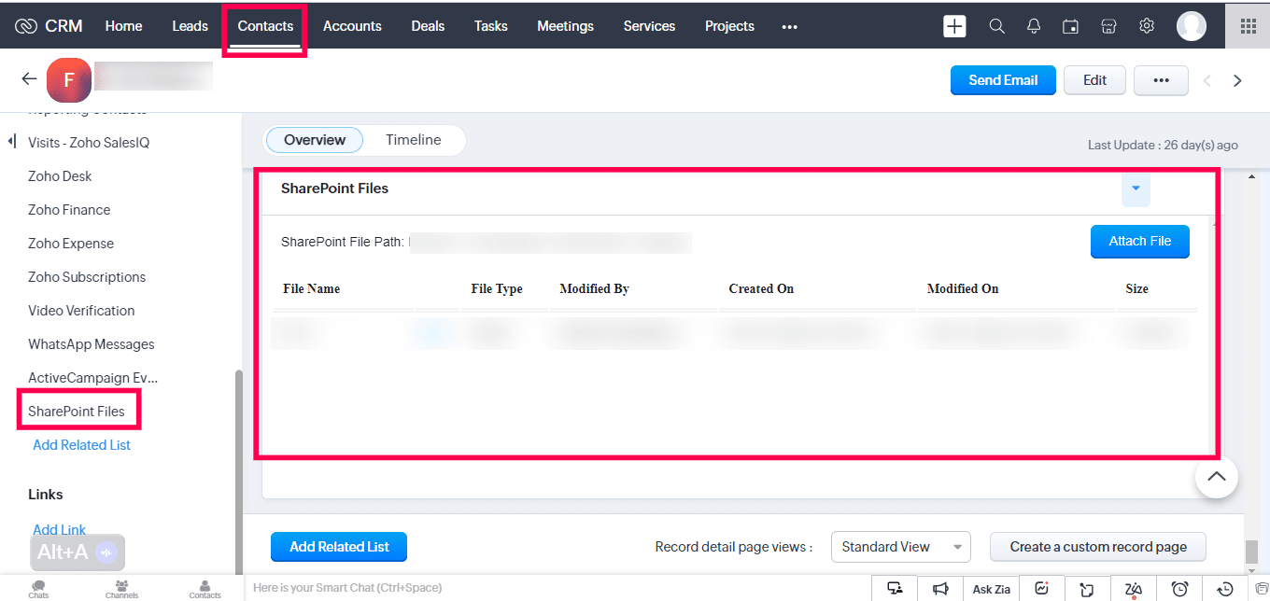The image size is (1270, 601).
Task: Open the apps grid launcher
Action: coord(1248,26)
